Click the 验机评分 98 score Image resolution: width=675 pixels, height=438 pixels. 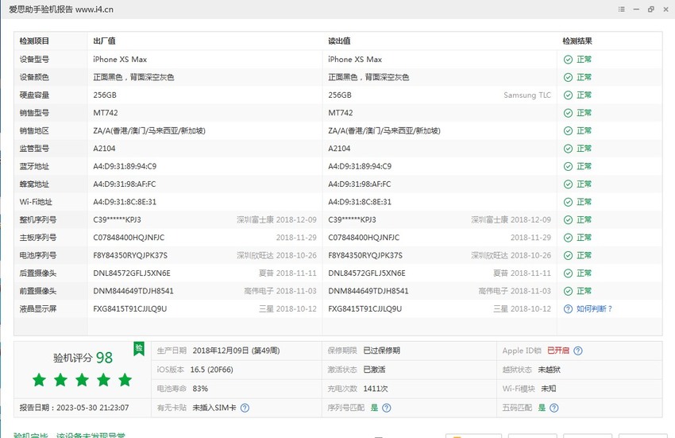coord(83,358)
